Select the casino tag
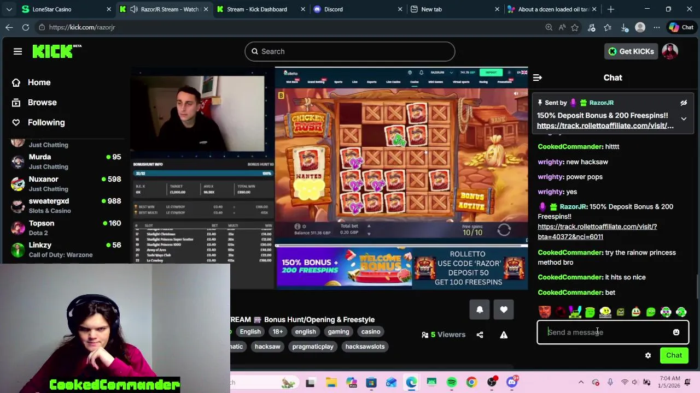Image resolution: width=700 pixels, height=393 pixels. 370,332
